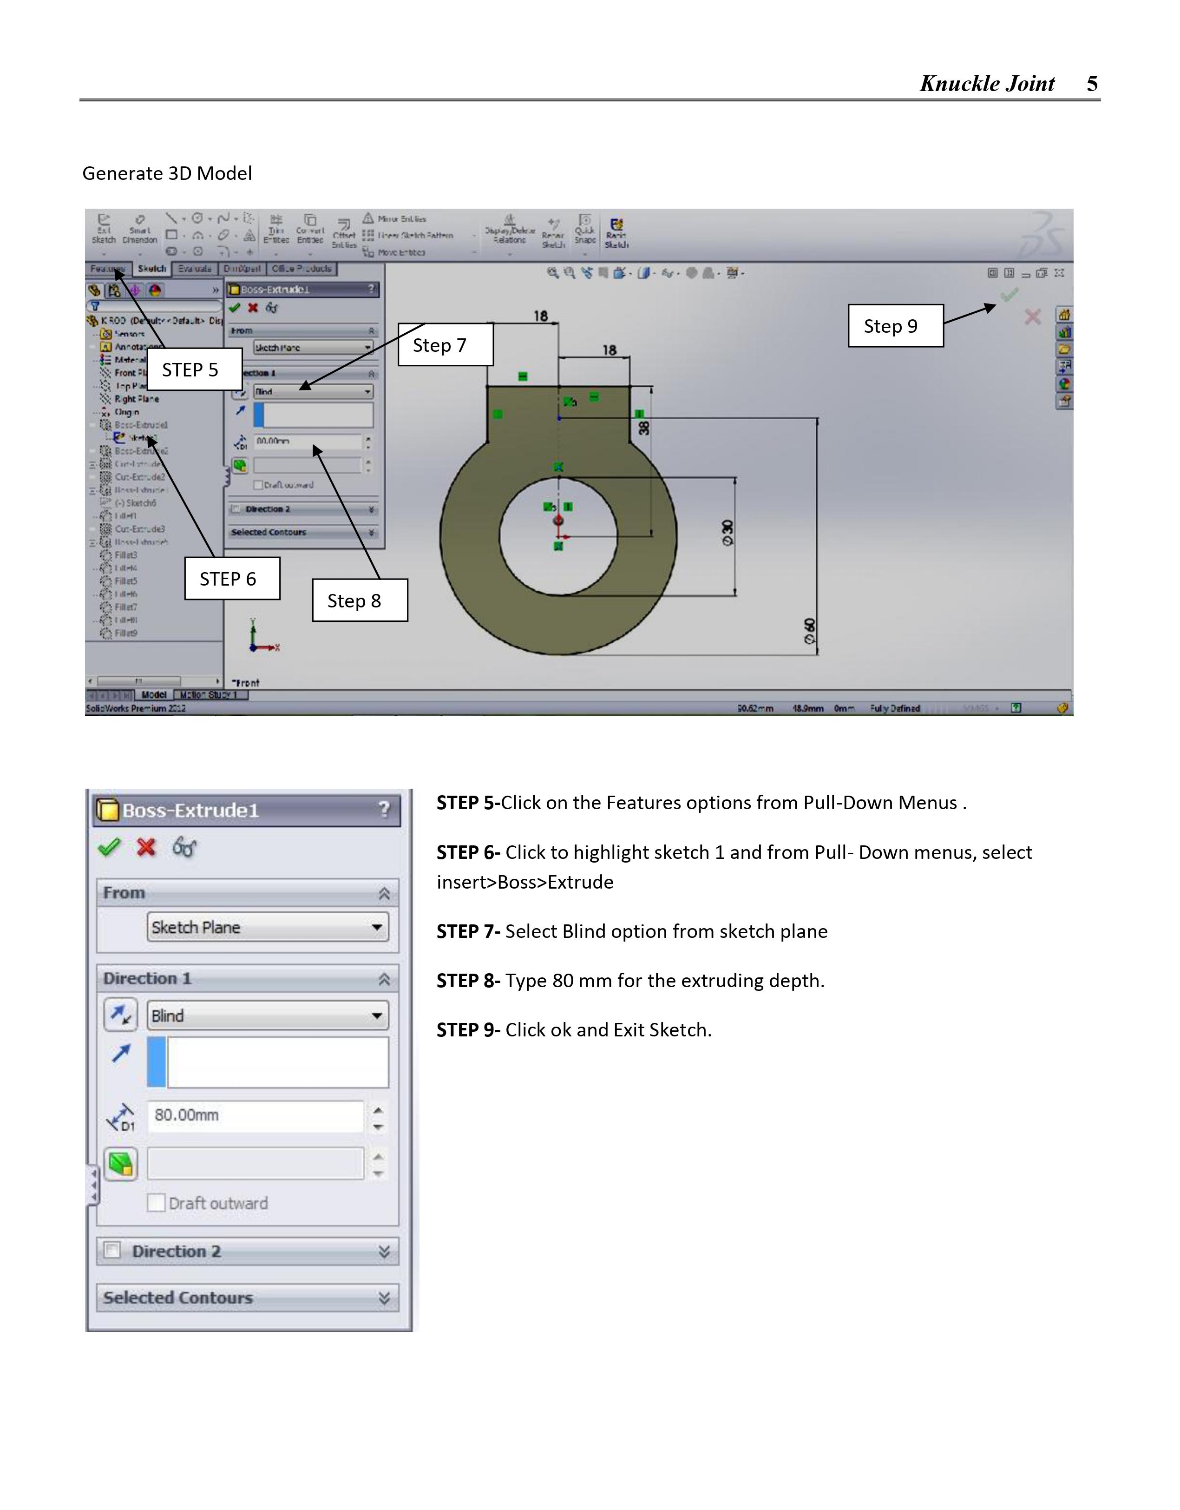Switch to the Evaluate tab
1180x1510 pixels.
[x=195, y=269]
